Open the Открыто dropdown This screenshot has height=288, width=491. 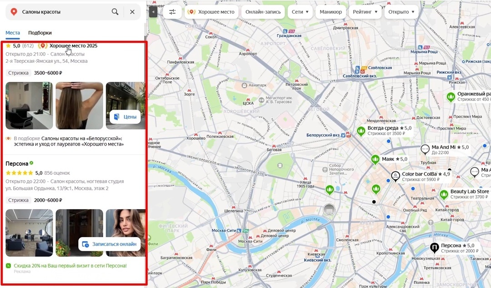(x=401, y=12)
